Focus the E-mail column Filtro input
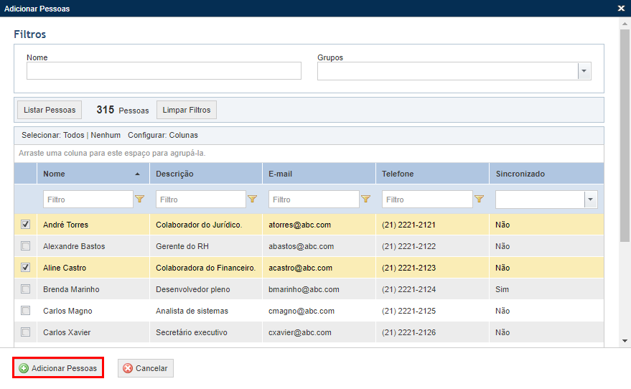This screenshot has width=631, height=389. click(314, 200)
